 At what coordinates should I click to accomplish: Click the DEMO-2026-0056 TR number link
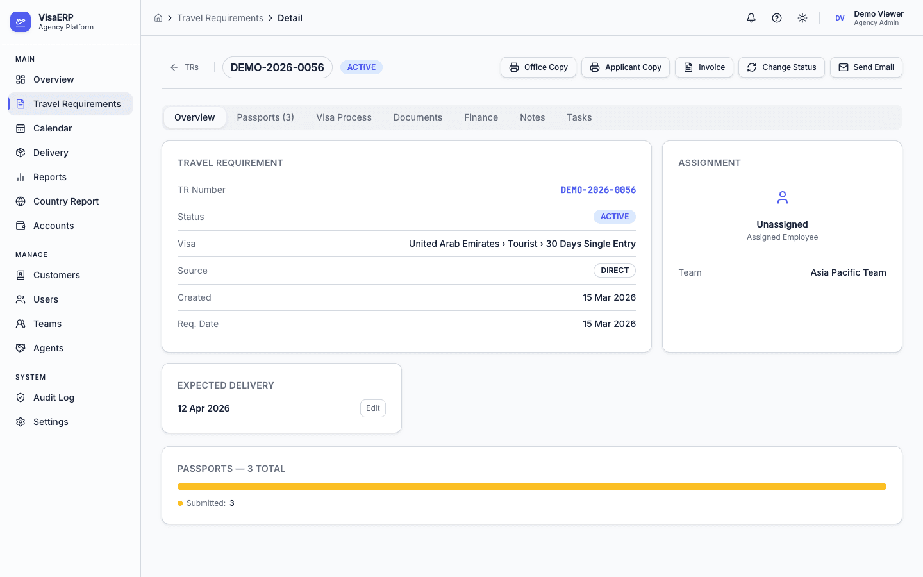(x=598, y=190)
